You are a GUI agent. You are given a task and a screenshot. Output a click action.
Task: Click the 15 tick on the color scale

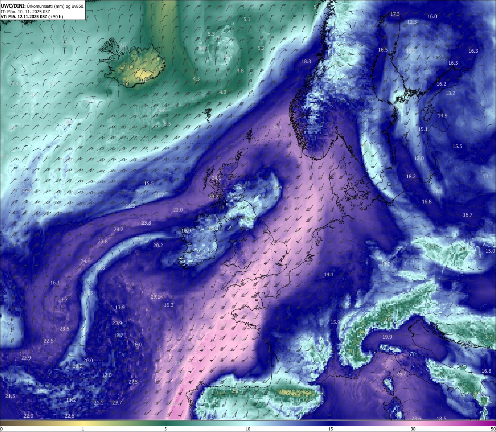click(331, 429)
